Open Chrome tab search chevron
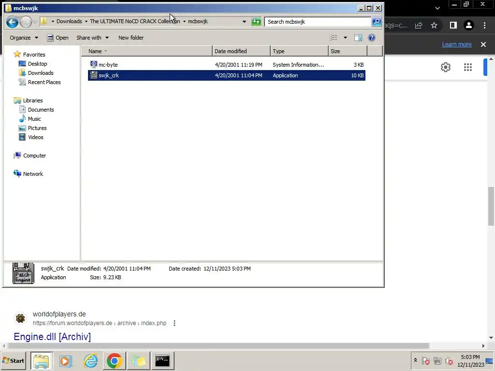 [x=437, y=8]
